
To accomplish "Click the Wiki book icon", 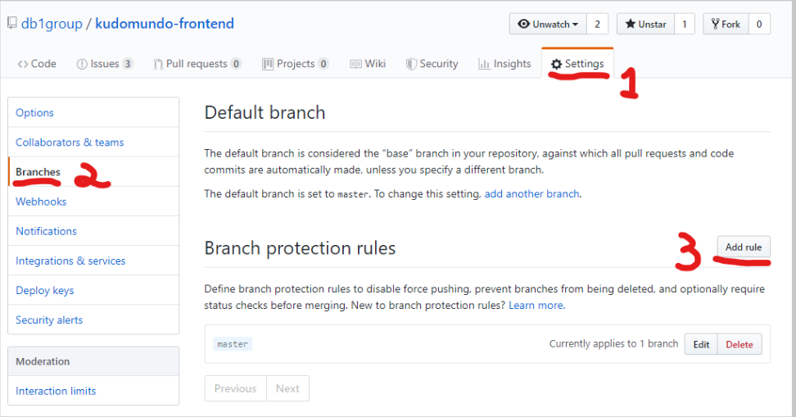I will [x=356, y=64].
